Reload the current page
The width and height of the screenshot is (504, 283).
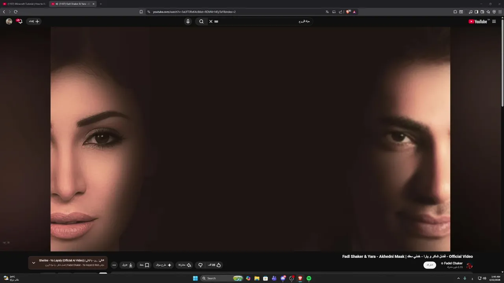[16, 12]
